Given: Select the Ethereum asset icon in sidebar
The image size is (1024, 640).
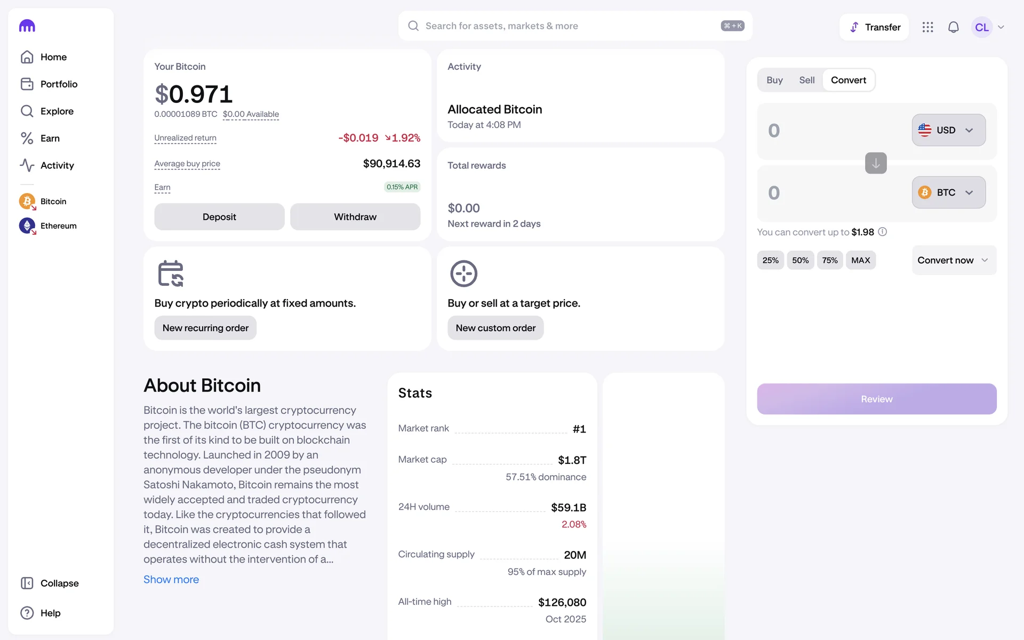Looking at the screenshot, I should tap(27, 226).
